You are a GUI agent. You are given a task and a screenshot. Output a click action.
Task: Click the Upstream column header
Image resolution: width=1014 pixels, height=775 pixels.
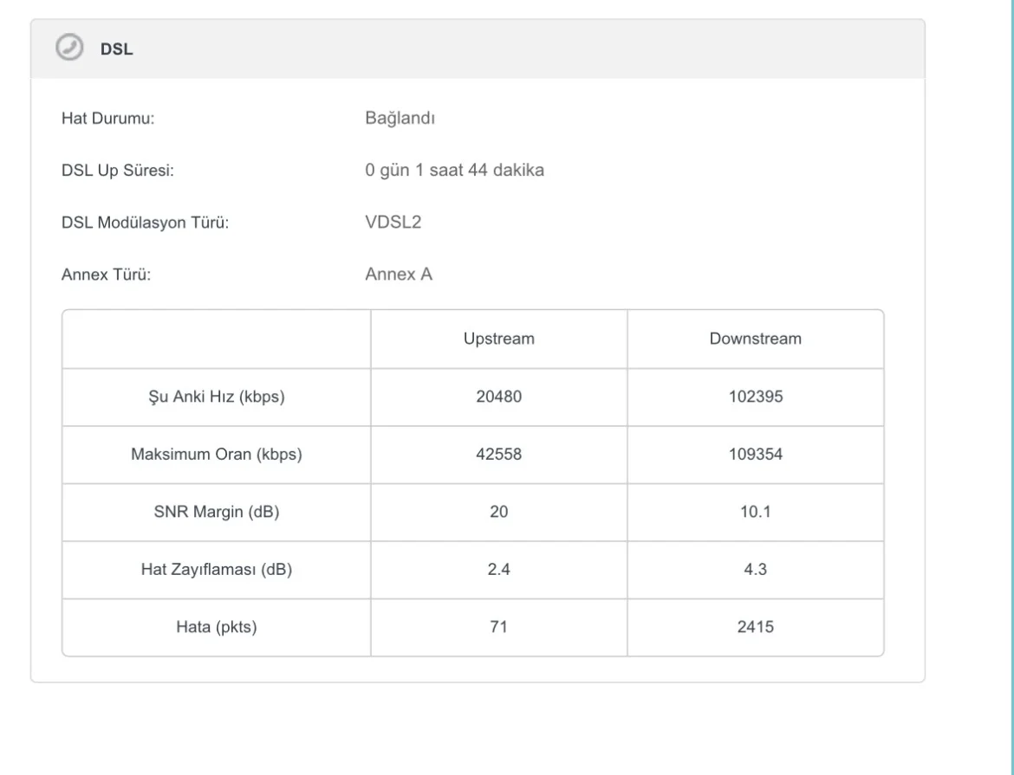point(498,339)
